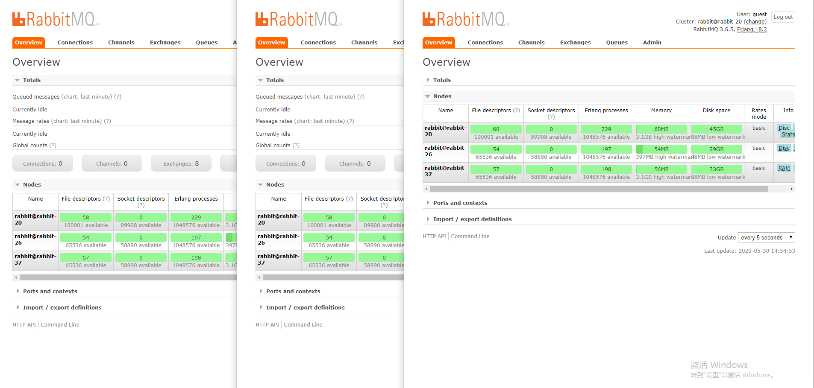Switch to Exchanges tab in right window
814x388 pixels.
tap(575, 42)
